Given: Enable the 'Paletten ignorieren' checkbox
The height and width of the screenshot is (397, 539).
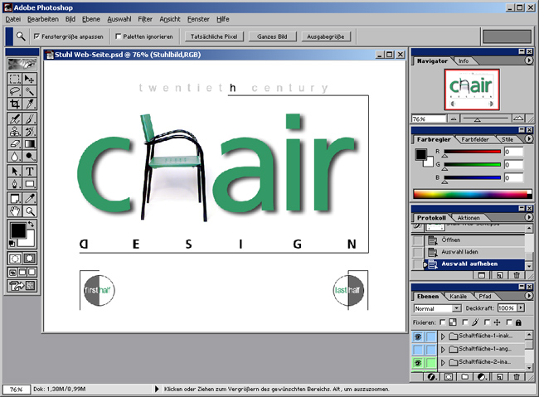Looking at the screenshot, I should 119,36.
